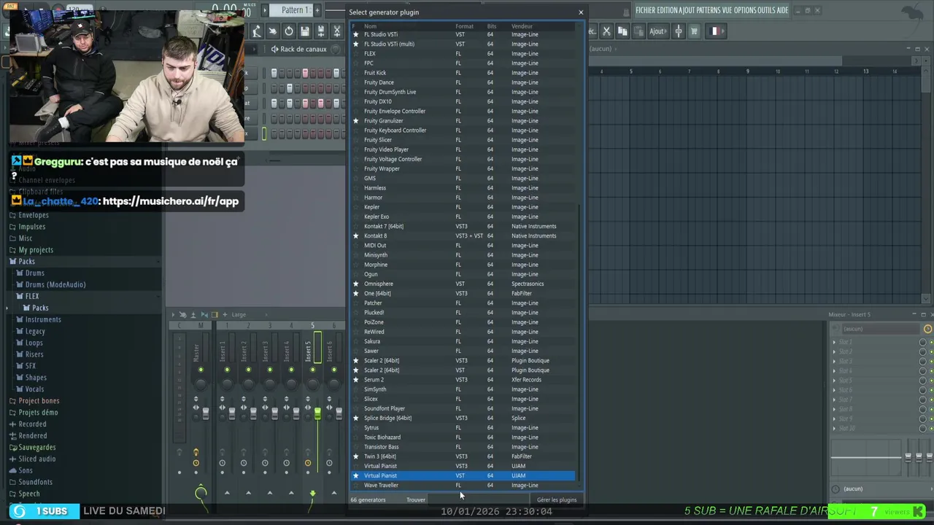Toggle favorite star for Kontakt 8
Image resolution: width=934 pixels, height=525 pixels.
[356, 236]
